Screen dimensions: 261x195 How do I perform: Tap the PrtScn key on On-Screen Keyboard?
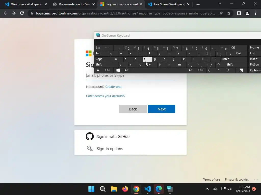255,64
